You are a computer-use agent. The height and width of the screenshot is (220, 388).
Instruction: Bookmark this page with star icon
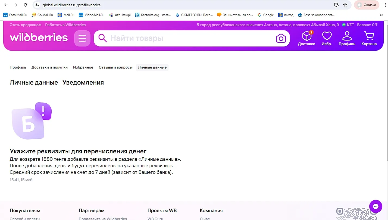(345, 5)
